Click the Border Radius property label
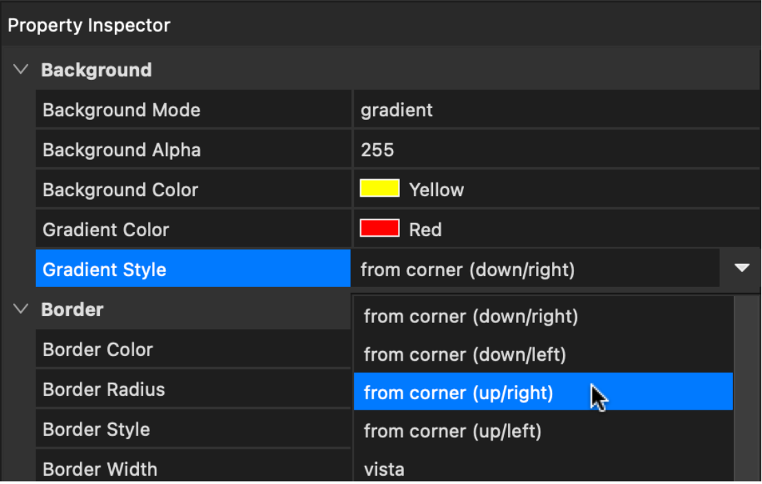Image resolution: width=762 pixels, height=484 pixels. (104, 390)
